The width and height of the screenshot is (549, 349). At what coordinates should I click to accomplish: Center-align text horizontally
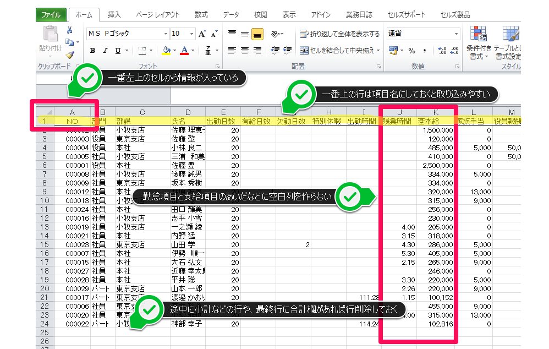pyautogui.click(x=244, y=50)
